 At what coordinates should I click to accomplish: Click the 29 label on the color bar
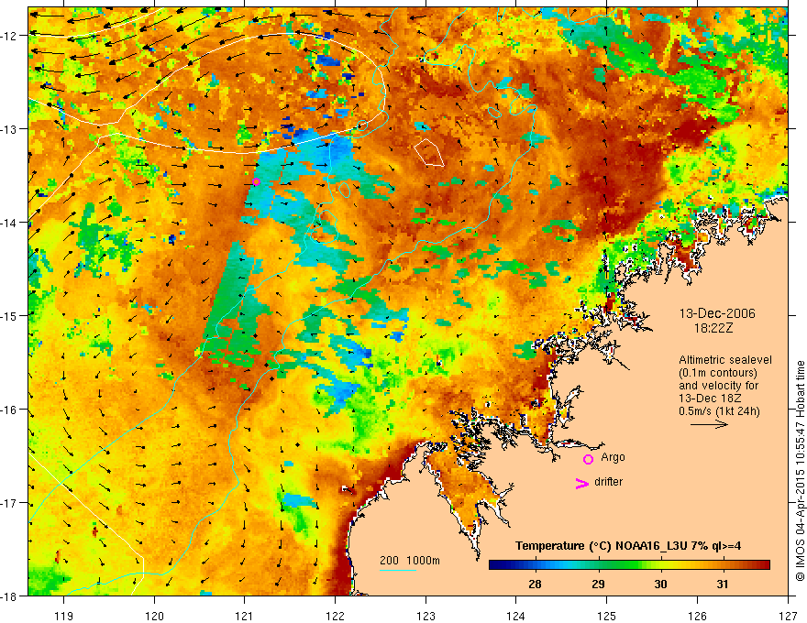click(598, 584)
